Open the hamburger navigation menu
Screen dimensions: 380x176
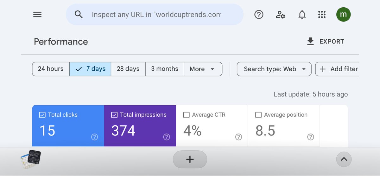[37, 15]
